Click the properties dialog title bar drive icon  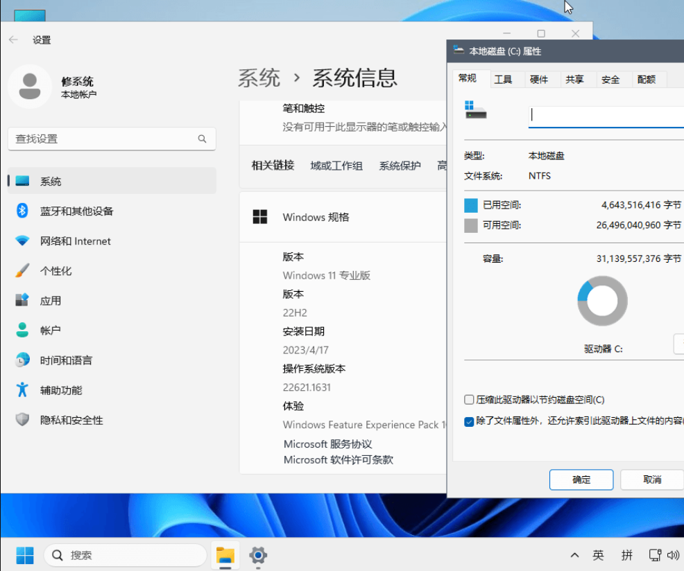coord(459,50)
